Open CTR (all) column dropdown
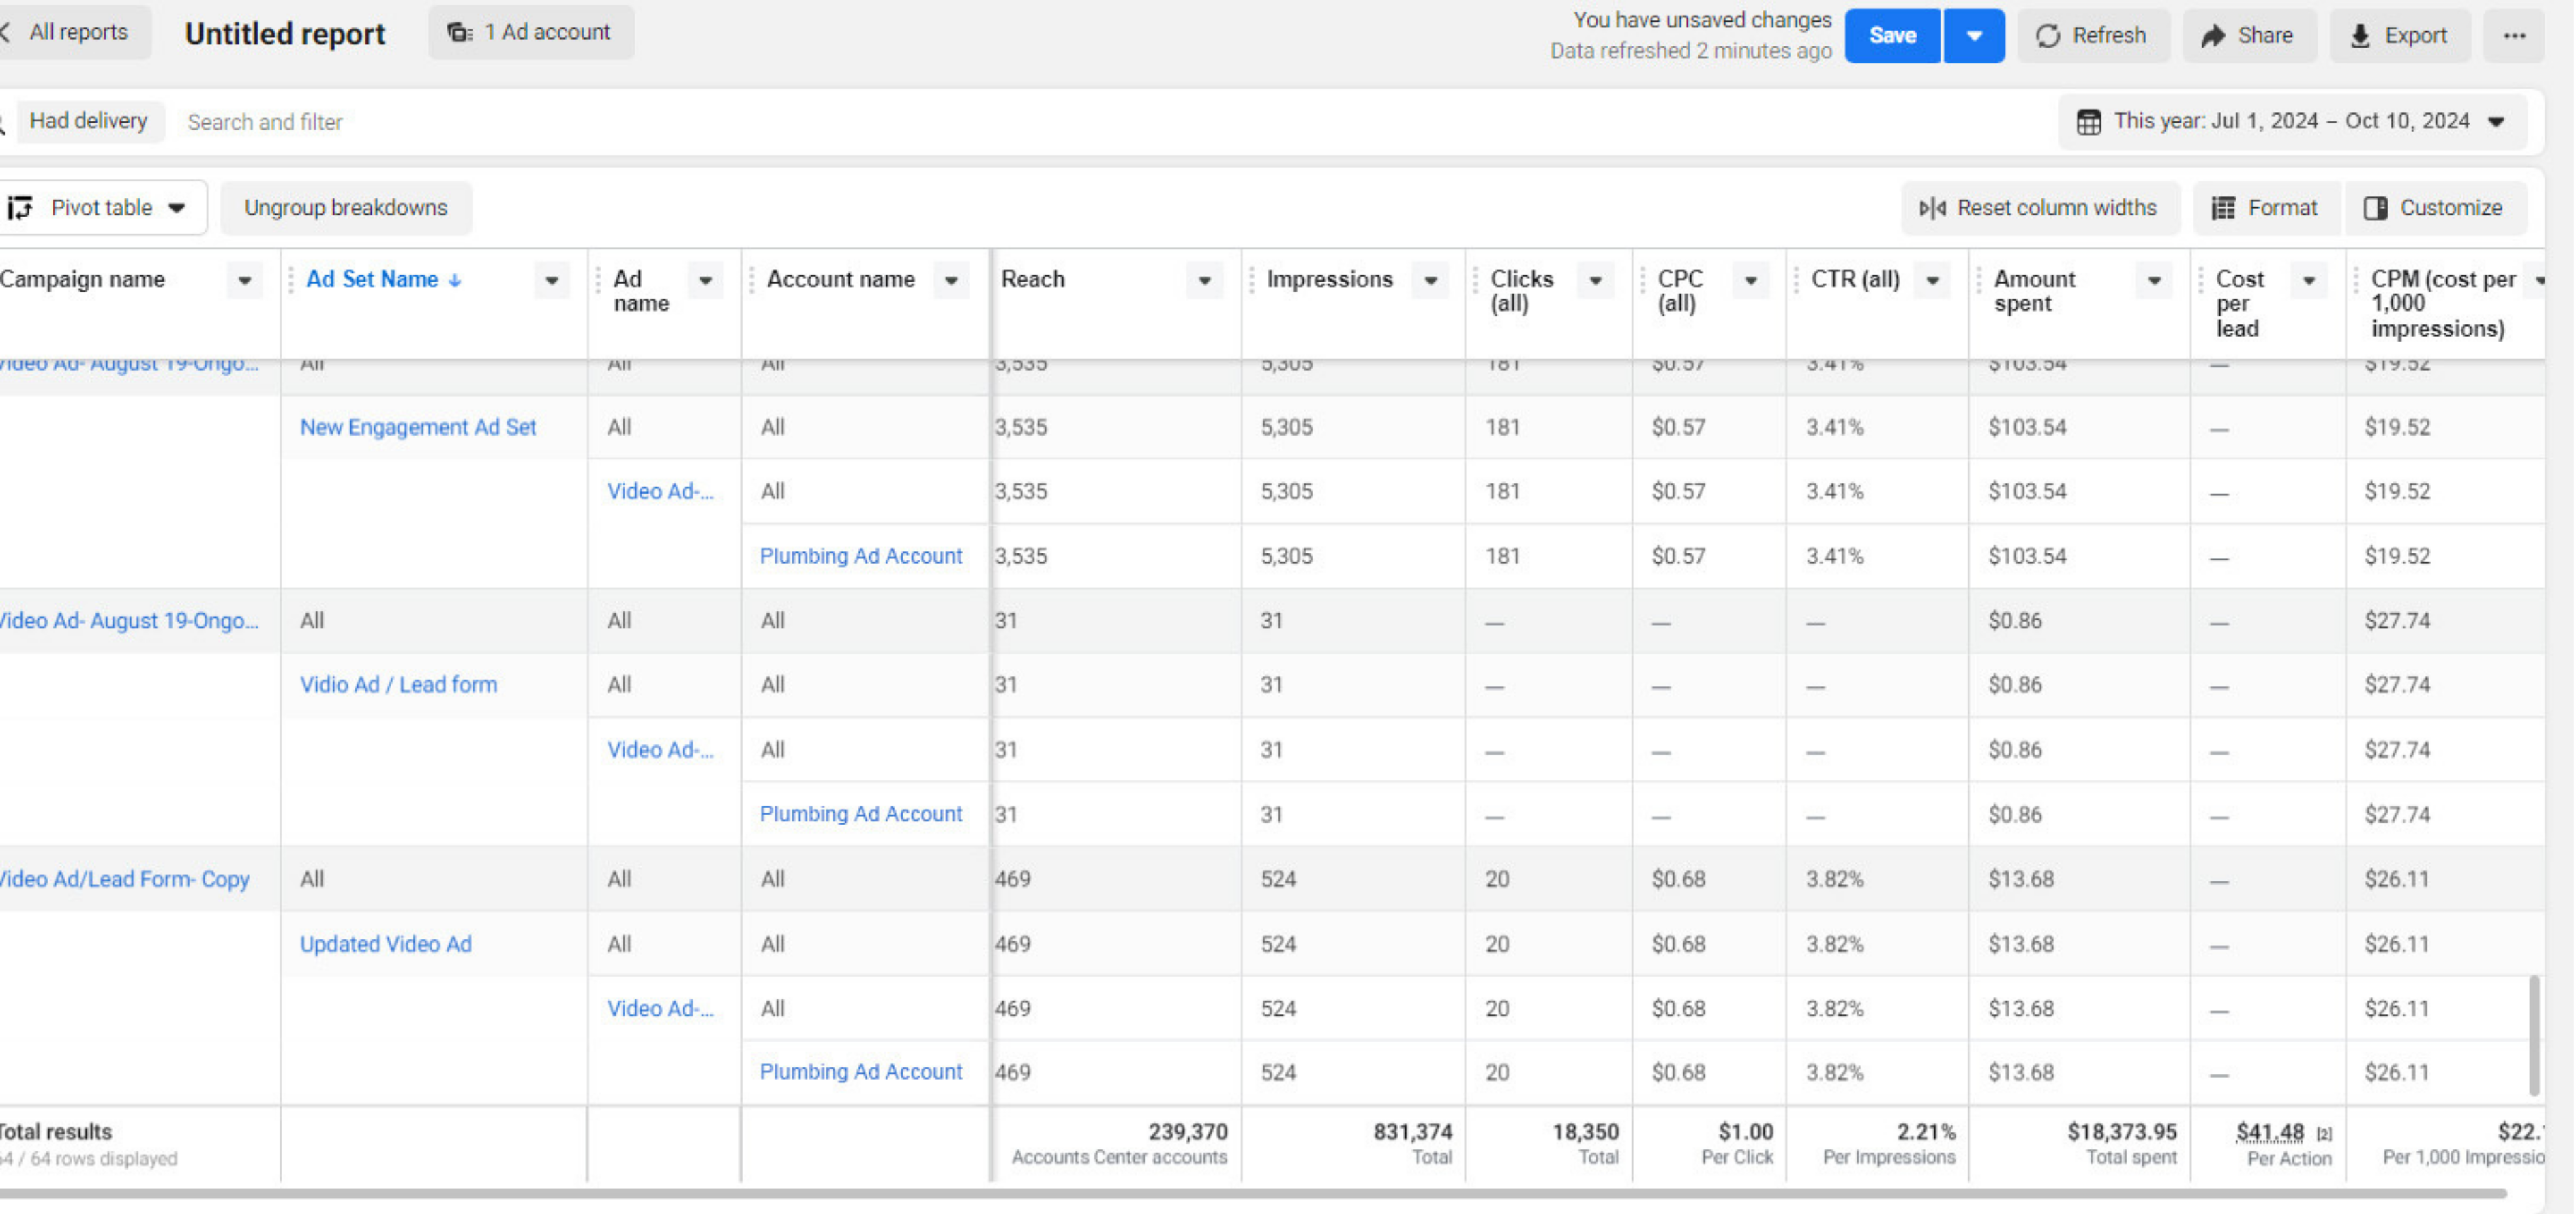2576x1214 pixels. 1933,281
